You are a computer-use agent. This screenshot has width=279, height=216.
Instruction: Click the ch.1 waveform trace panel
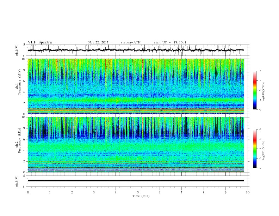[138, 50]
